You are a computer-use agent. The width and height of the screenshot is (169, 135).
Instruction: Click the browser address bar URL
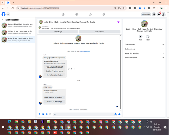40,8
